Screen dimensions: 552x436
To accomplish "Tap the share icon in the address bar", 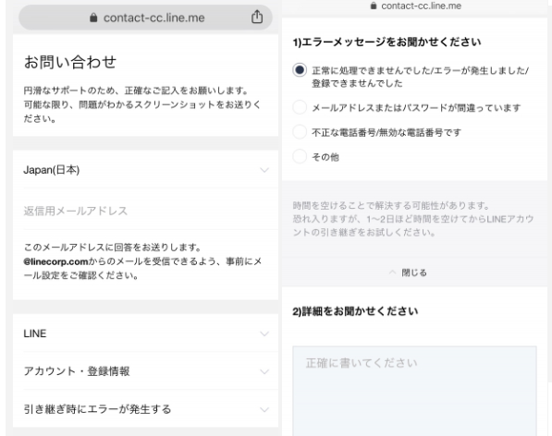I will coord(257,17).
